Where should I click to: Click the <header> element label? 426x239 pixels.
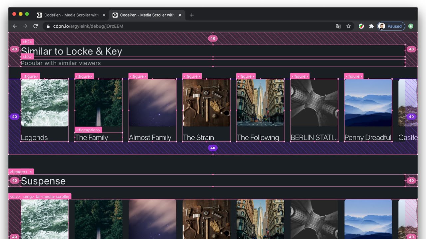click(x=21, y=172)
